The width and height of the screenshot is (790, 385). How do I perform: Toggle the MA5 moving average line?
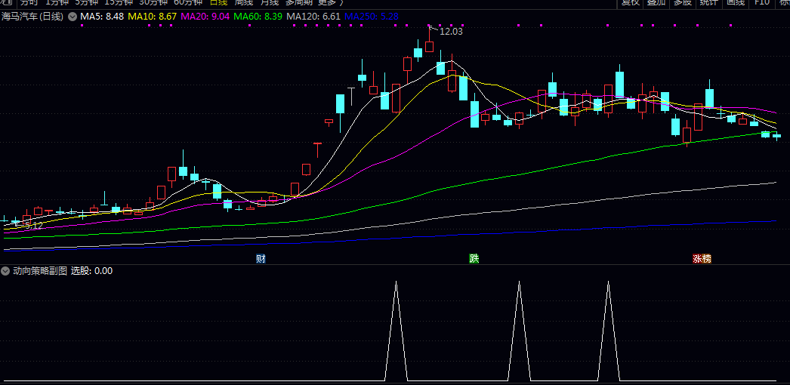[102, 16]
